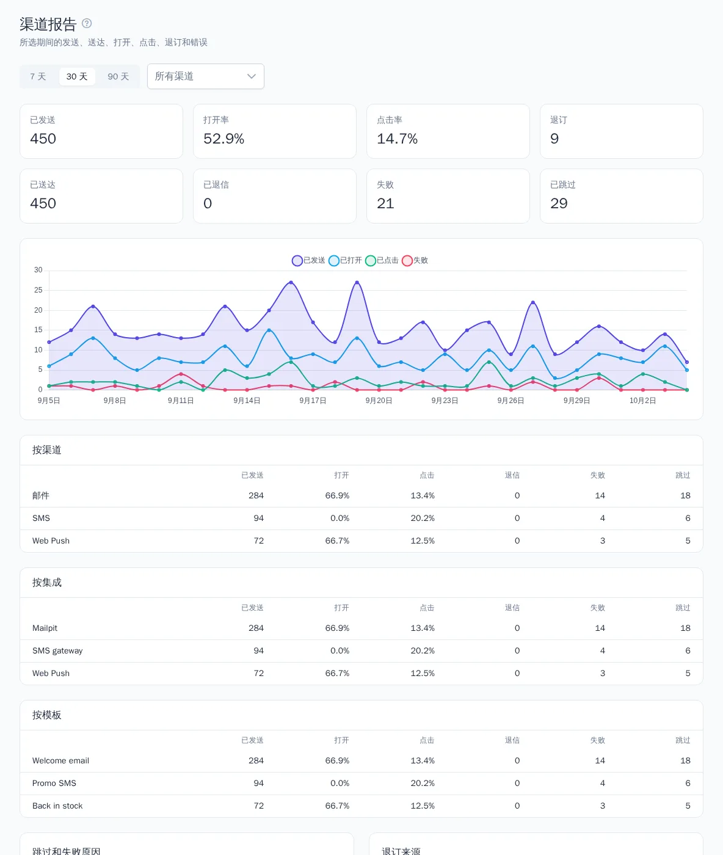Click the SMS row label under 按渠道
Viewport: 723px width, 855px height.
coord(41,518)
